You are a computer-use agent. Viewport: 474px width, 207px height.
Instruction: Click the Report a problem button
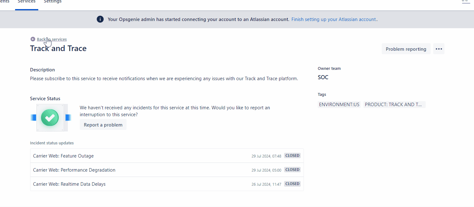(x=103, y=125)
